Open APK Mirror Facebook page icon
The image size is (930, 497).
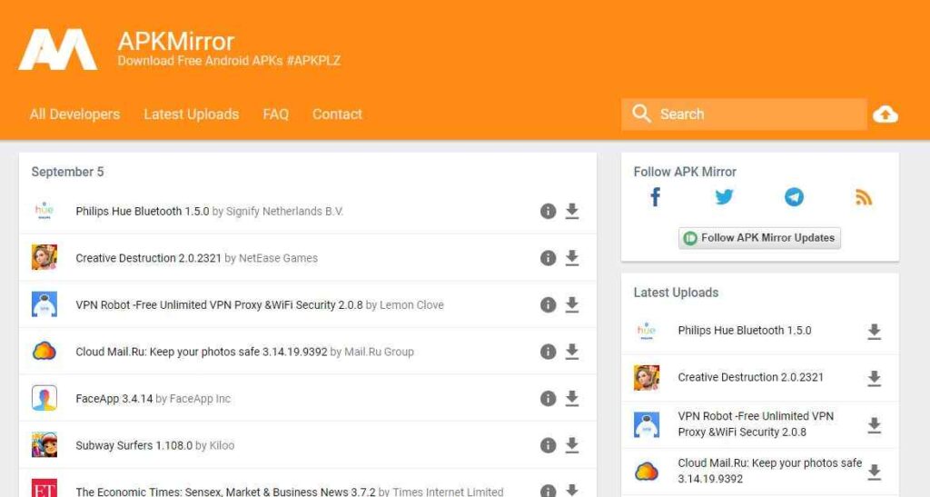[655, 197]
